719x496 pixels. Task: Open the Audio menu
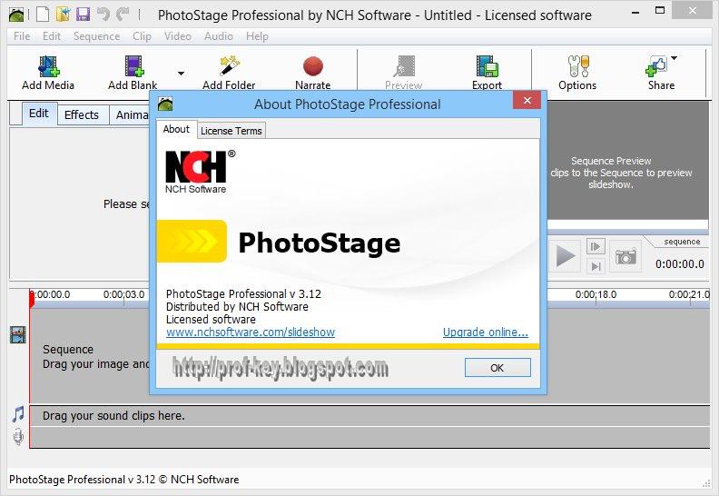point(218,35)
